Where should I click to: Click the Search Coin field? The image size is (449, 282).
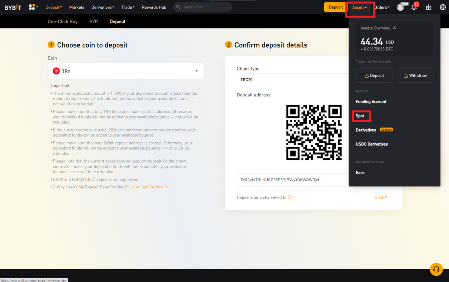click(203, 7)
